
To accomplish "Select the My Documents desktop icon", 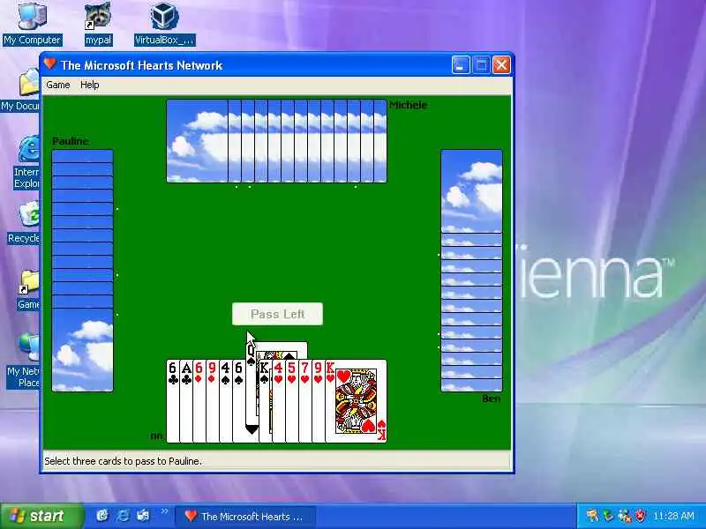I will (x=20, y=90).
